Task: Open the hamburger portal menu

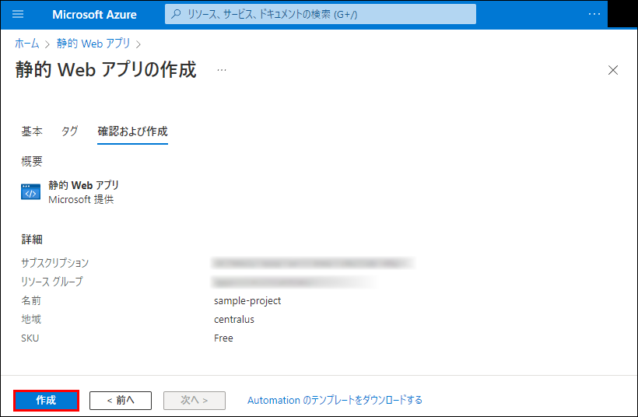Action: click(x=18, y=14)
